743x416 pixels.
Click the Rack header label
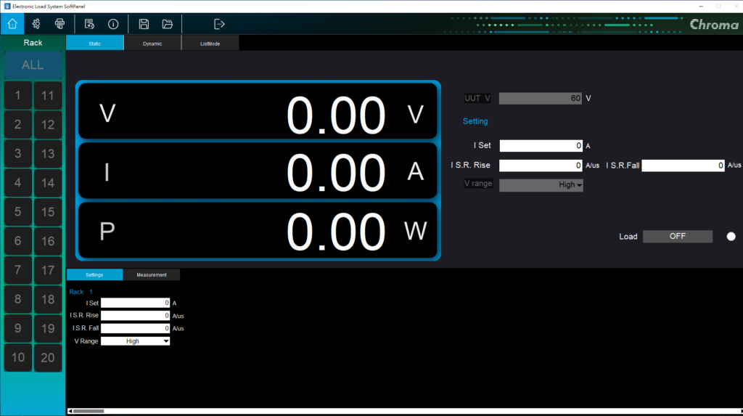(33, 43)
